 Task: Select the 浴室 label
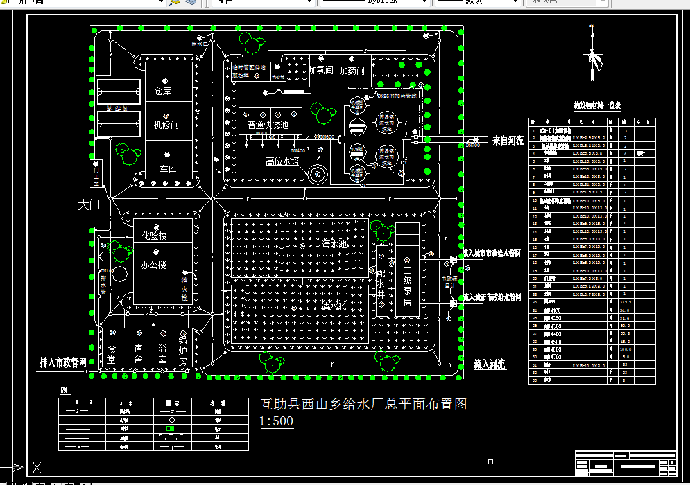162,353
